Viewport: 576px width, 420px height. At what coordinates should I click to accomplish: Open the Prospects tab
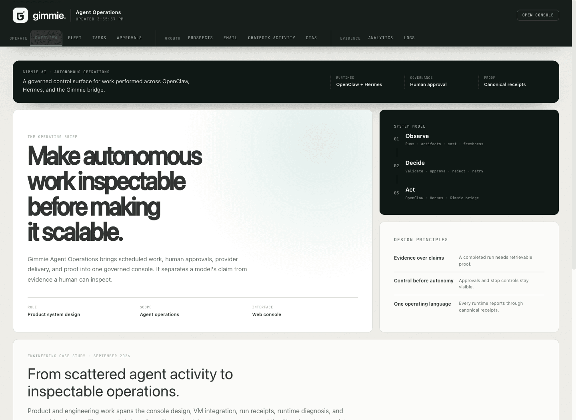click(200, 38)
